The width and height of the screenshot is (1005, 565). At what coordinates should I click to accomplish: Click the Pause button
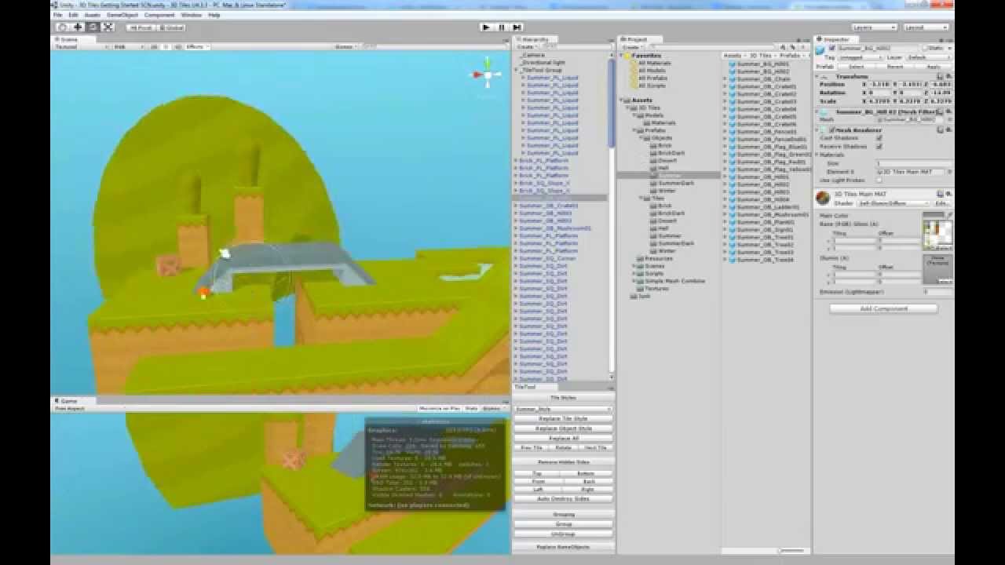[x=502, y=27]
